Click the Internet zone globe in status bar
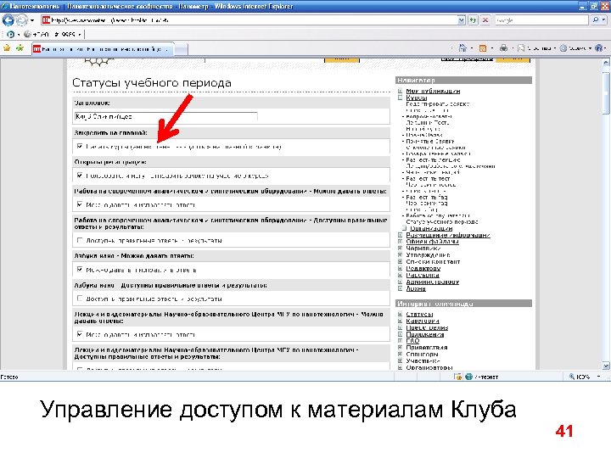 (x=468, y=377)
